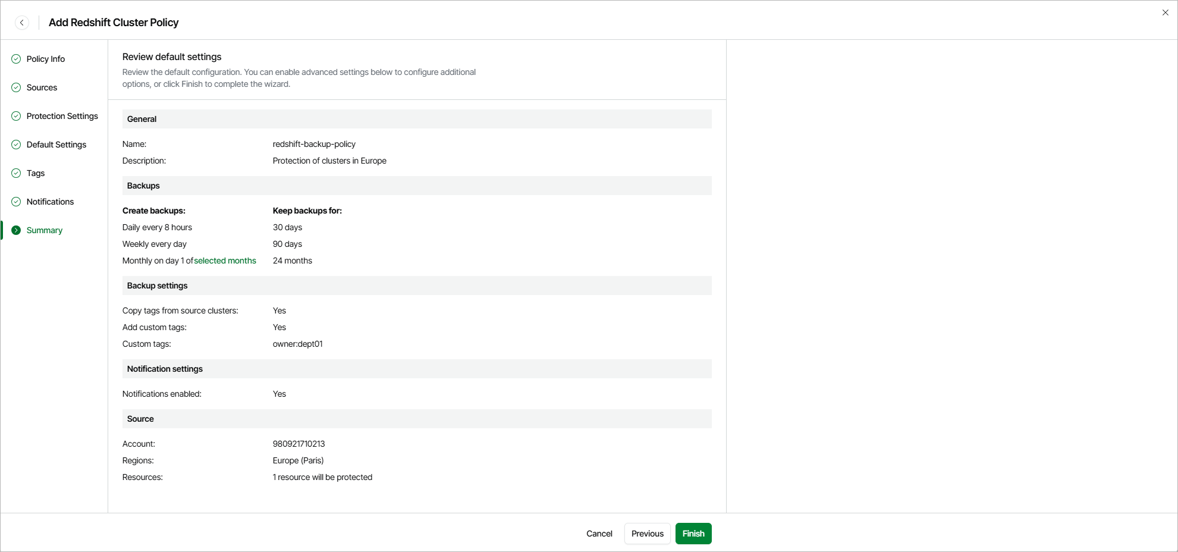Screen dimensions: 1178x552
Task: Click the Sources step checkmark icon
Action: click(x=16, y=87)
